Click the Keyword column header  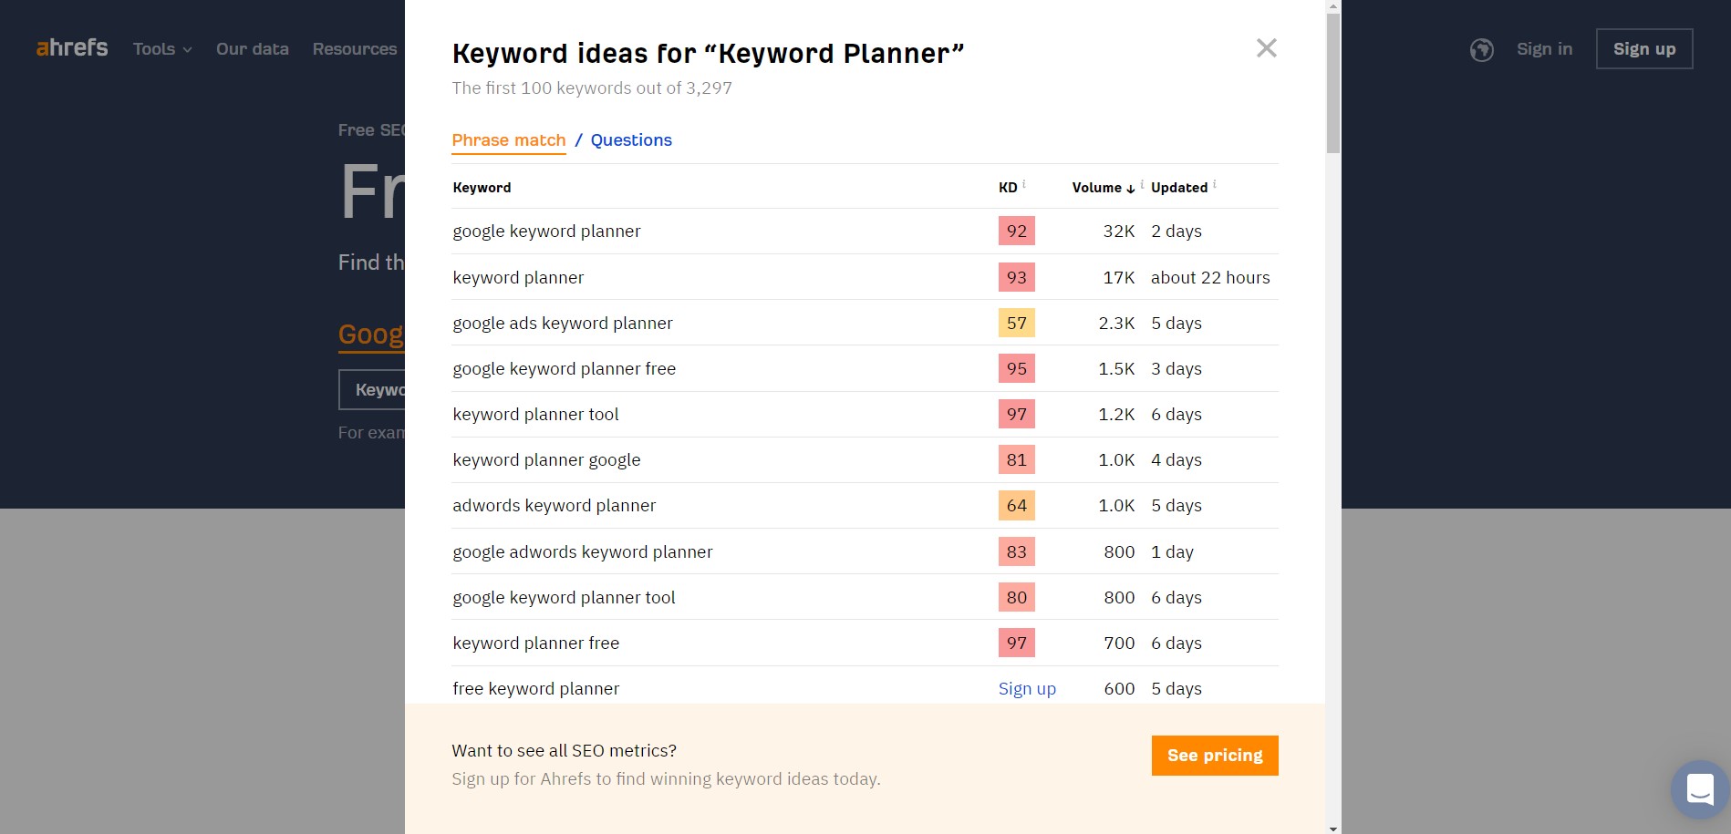482,188
